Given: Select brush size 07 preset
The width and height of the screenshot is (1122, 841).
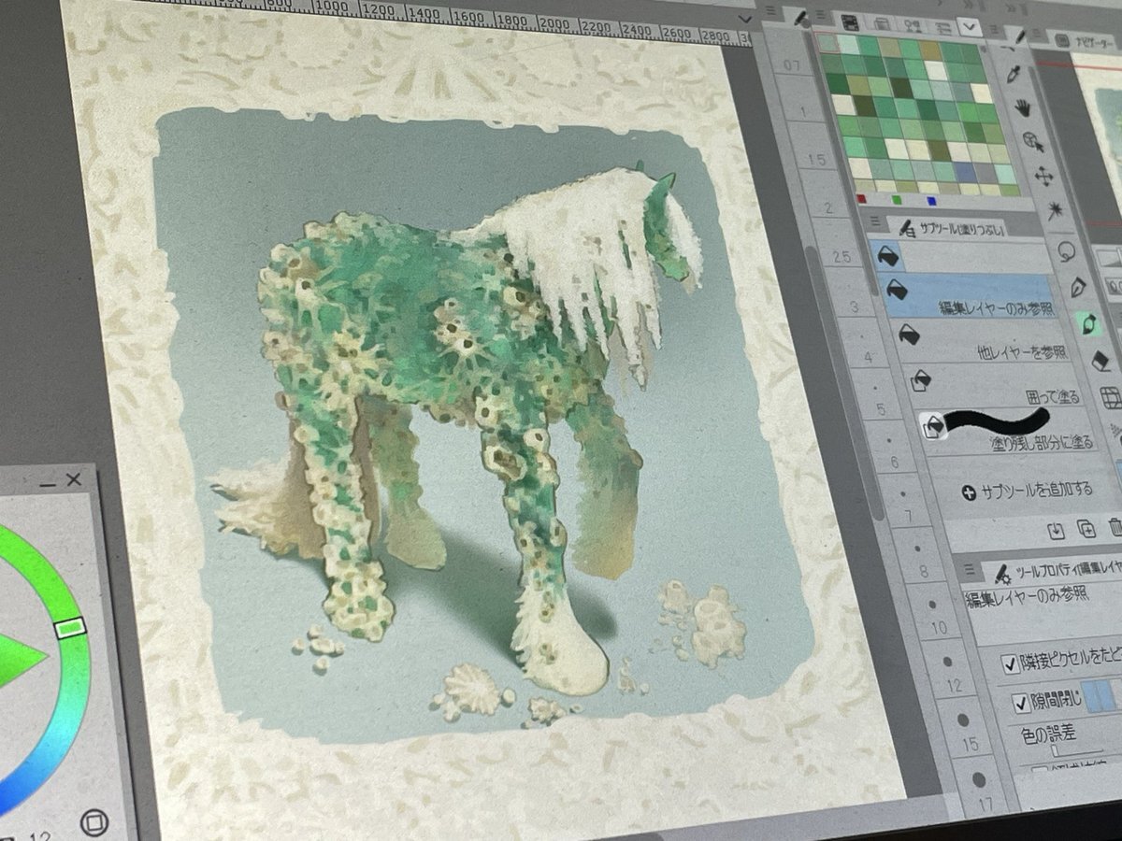Looking at the screenshot, I should pos(791,65).
